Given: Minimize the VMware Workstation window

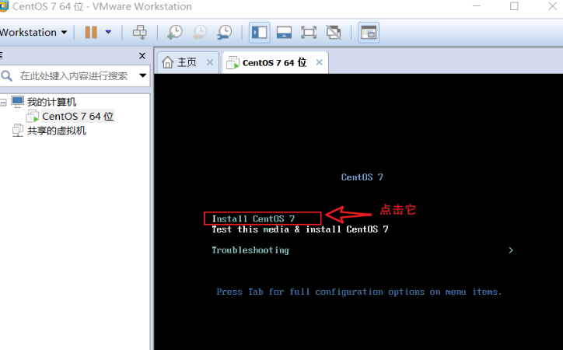Looking at the screenshot, I should point(477,6).
